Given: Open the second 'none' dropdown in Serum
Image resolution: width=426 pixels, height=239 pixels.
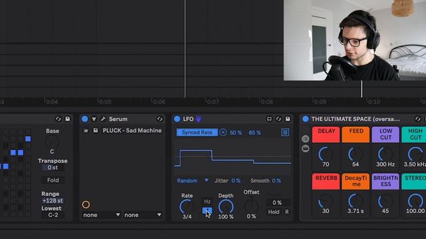Looking at the screenshot, I should tap(142, 215).
